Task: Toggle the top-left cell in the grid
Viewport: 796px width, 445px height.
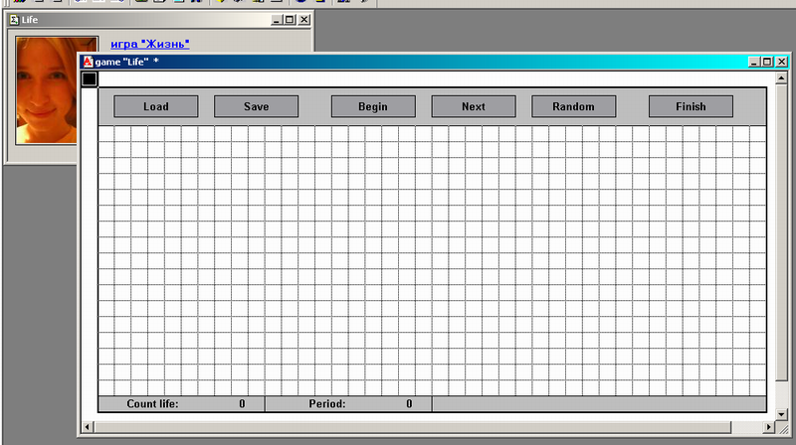Action: [106, 133]
